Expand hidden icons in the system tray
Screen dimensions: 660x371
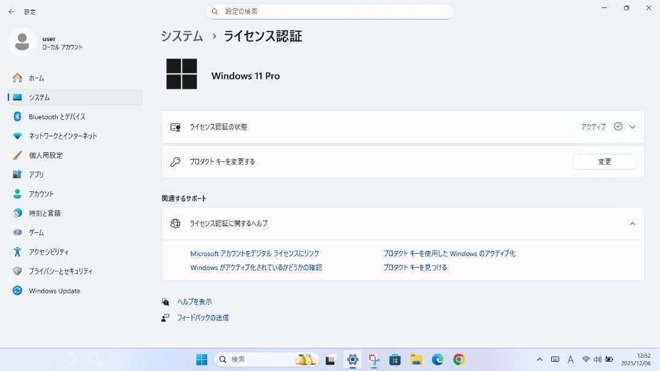click(540, 359)
